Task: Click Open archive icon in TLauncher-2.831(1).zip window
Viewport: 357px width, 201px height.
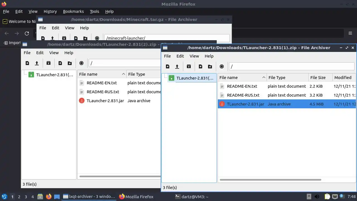Action: 177,66
